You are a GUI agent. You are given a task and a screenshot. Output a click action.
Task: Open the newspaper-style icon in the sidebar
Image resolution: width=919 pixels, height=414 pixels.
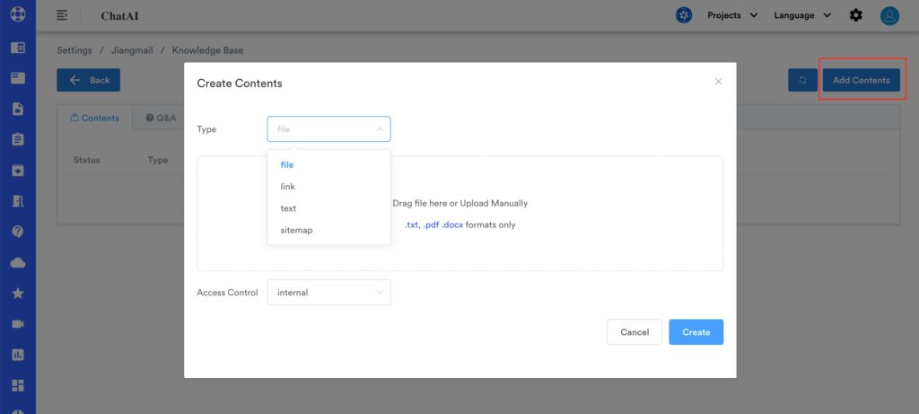coord(18,48)
